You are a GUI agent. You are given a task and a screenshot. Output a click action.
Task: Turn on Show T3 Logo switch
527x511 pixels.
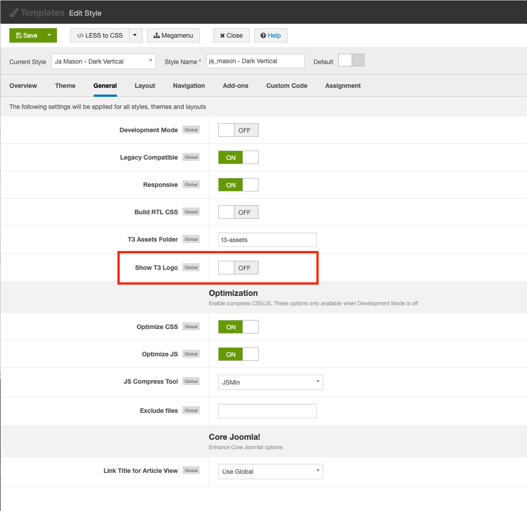coord(238,268)
